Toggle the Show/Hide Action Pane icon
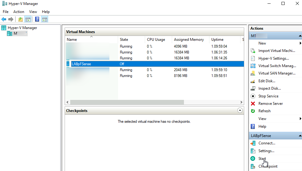Screen dimensions: 302x171 (x=45, y=19)
